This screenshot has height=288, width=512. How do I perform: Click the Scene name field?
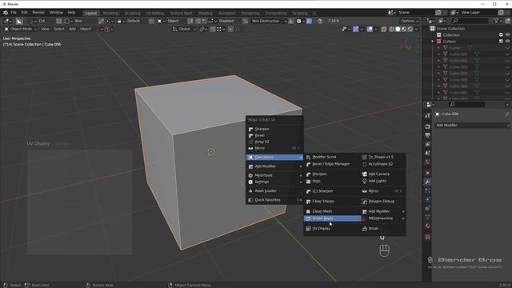click(x=414, y=13)
